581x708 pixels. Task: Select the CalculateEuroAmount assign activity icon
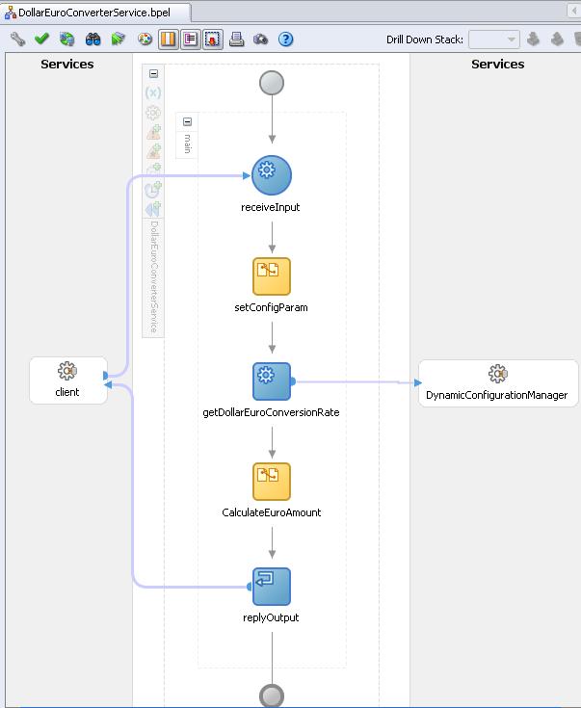tap(272, 482)
